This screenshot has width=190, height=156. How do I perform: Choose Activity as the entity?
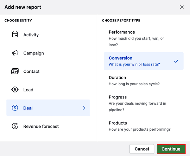tap(31, 35)
